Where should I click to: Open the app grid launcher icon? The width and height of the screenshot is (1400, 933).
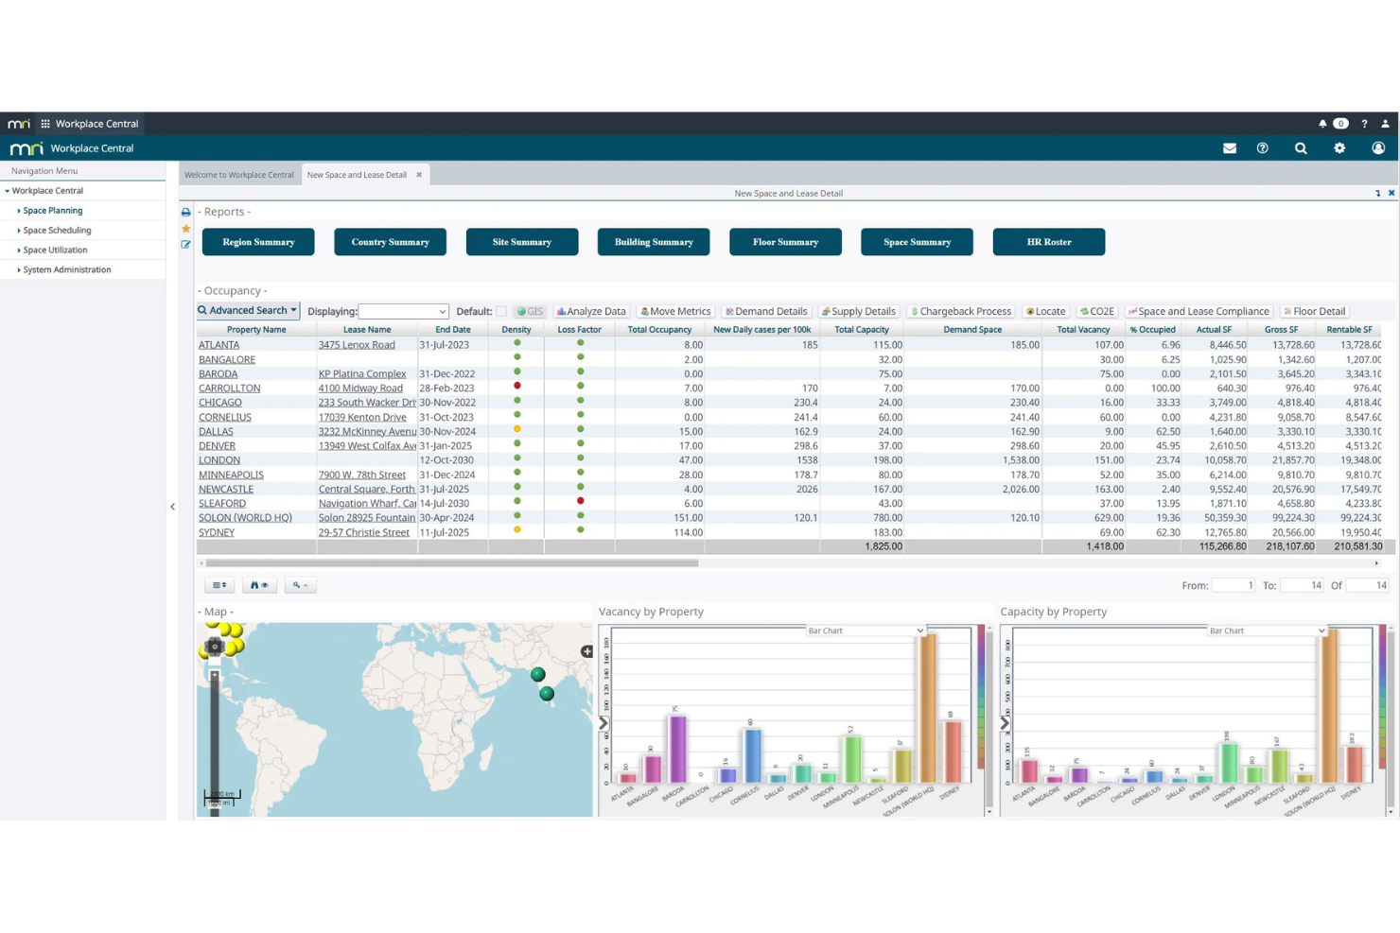coord(45,124)
